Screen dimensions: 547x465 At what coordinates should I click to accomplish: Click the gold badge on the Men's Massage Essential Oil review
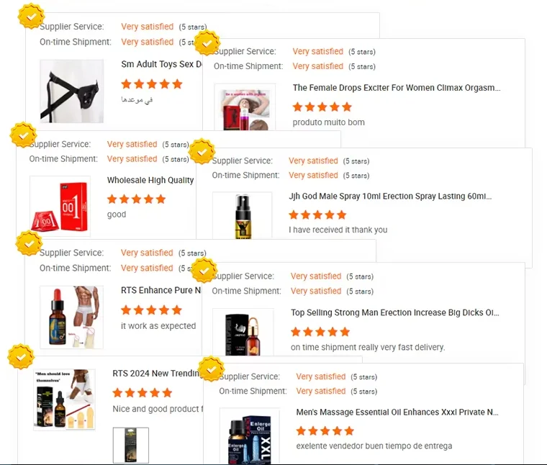point(211,369)
